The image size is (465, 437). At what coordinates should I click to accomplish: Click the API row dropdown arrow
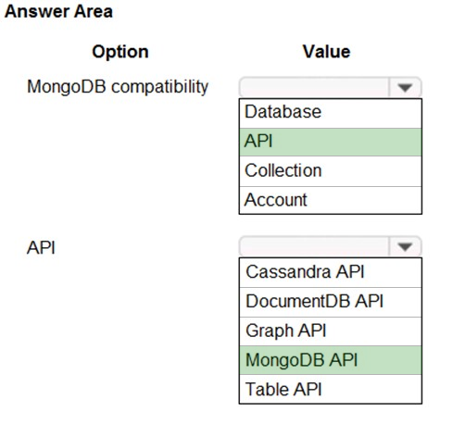click(405, 246)
